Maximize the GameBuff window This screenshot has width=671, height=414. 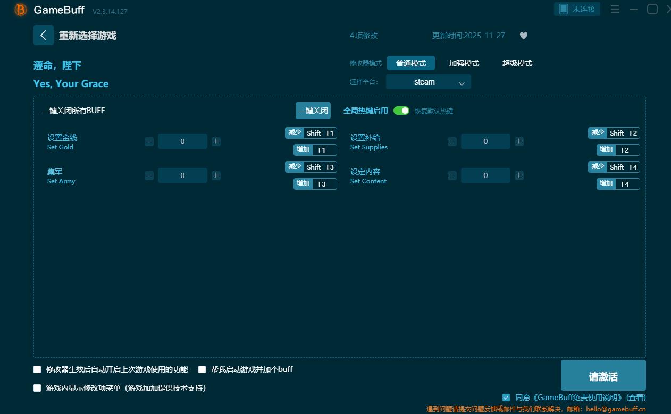[x=652, y=9]
